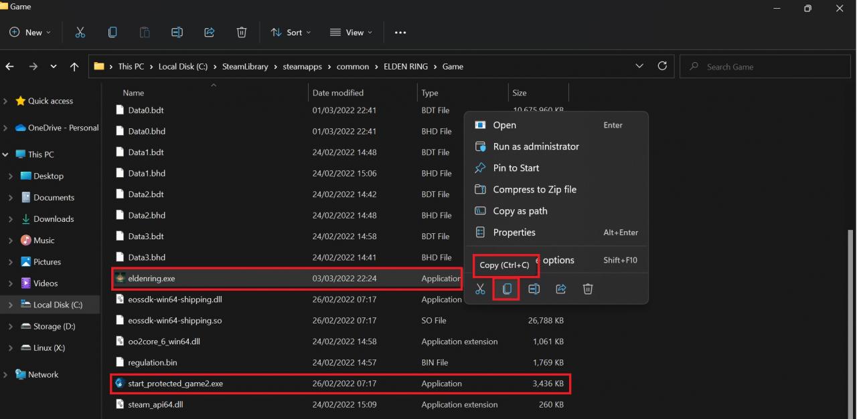Open the address bar history dropdown
Image resolution: width=857 pixels, height=419 pixels.
[639, 65]
